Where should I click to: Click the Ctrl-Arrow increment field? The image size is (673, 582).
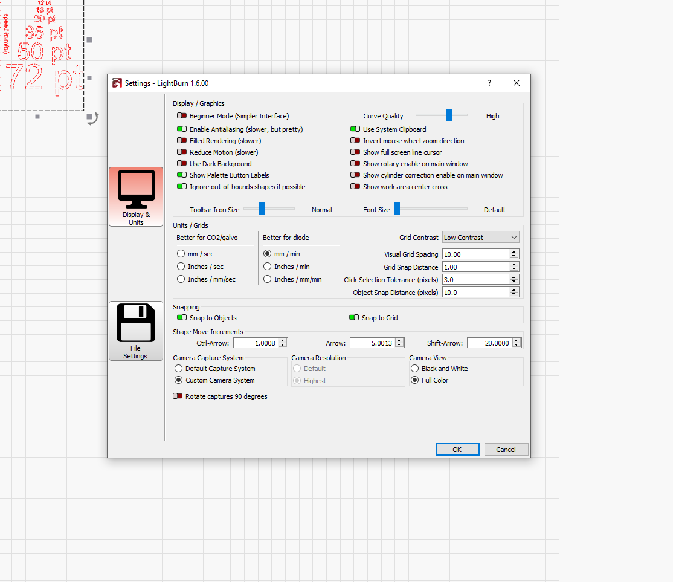[x=256, y=343]
